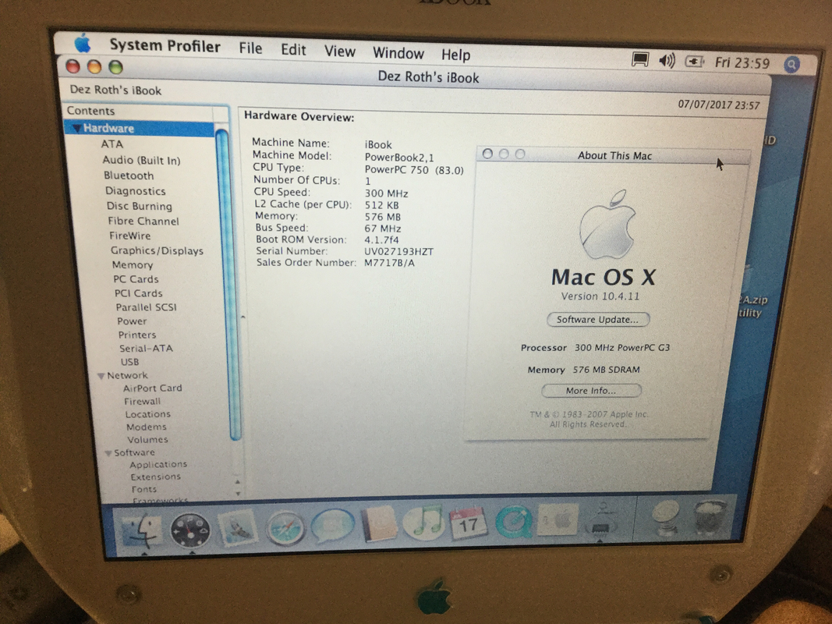The width and height of the screenshot is (832, 624).
Task: Click the serial number UV027193HZT
Action: [398, 251]
